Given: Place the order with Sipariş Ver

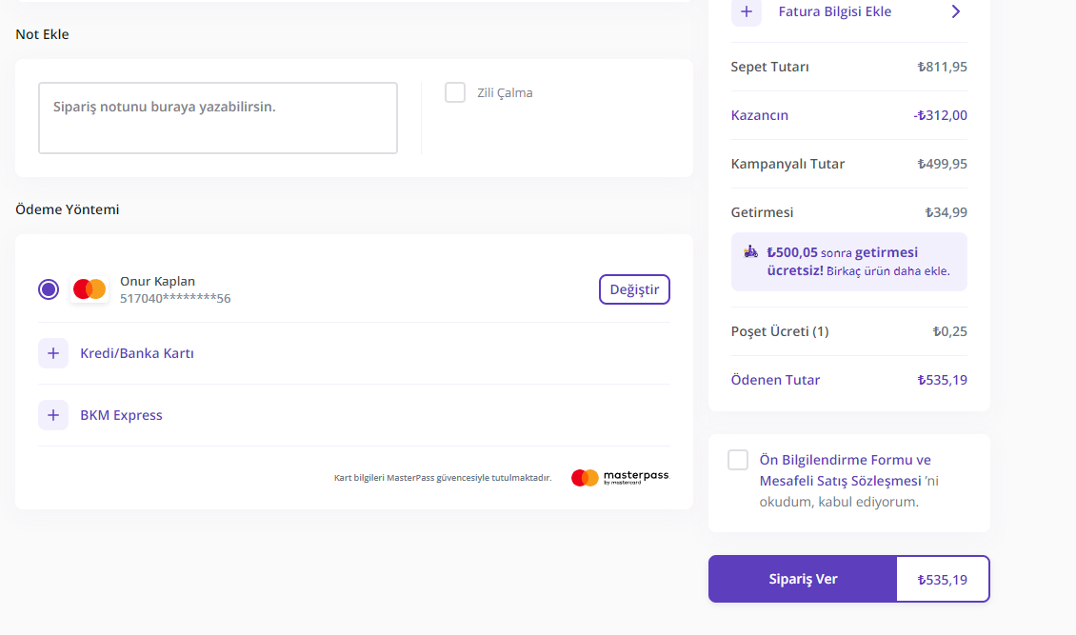Looking at the screenshot, I should [803, 579].
